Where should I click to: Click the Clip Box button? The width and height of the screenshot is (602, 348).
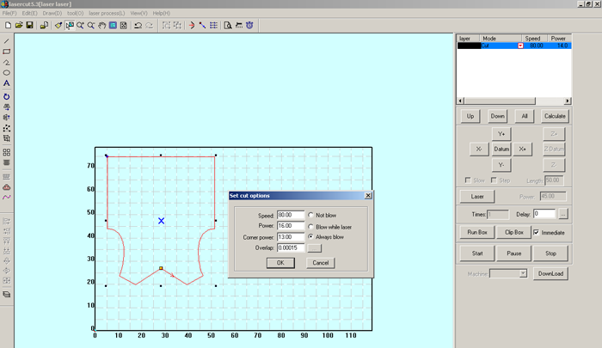point(514,232)
